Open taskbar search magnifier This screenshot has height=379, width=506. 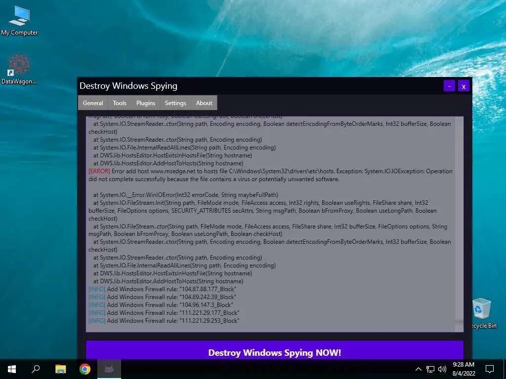(x=36, y=369)
